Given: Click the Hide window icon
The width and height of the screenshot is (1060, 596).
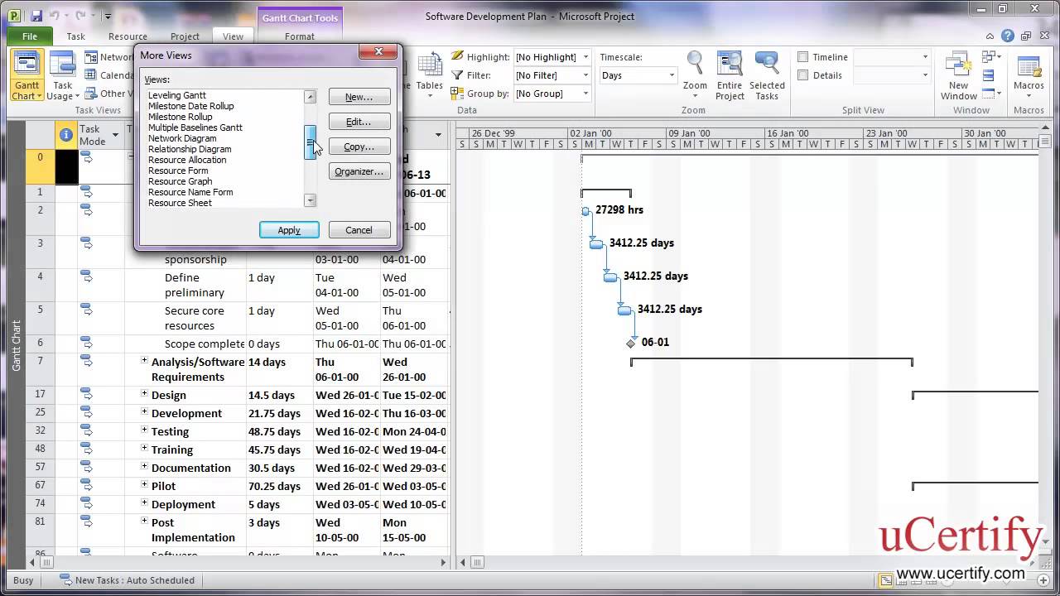Looking at the screenshot, I should coord(988,94).
